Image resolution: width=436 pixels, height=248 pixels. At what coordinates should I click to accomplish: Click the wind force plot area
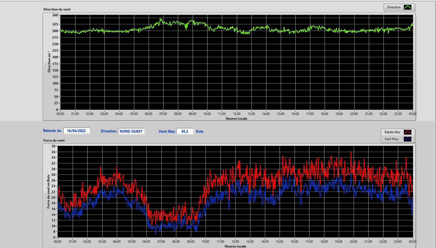(235, 192)
